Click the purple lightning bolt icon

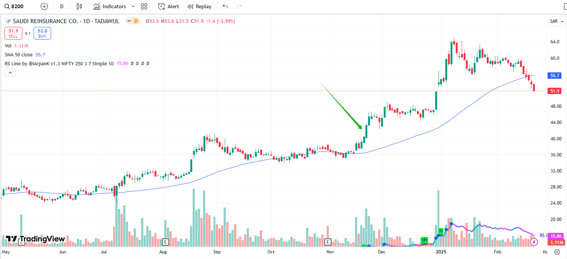pos(534,242)
